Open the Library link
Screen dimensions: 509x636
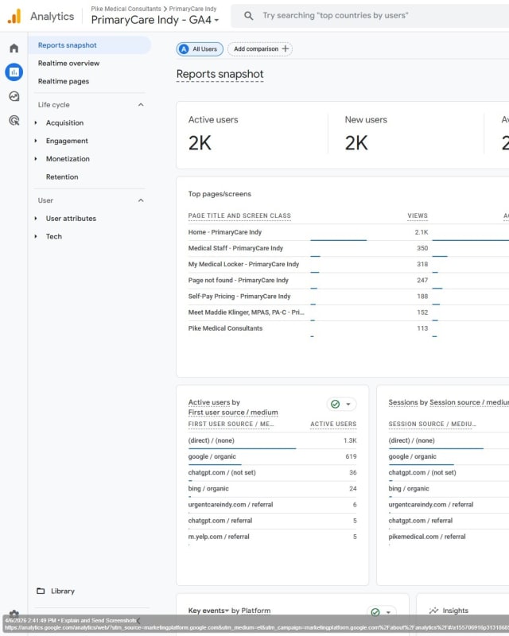coord(63,591)
